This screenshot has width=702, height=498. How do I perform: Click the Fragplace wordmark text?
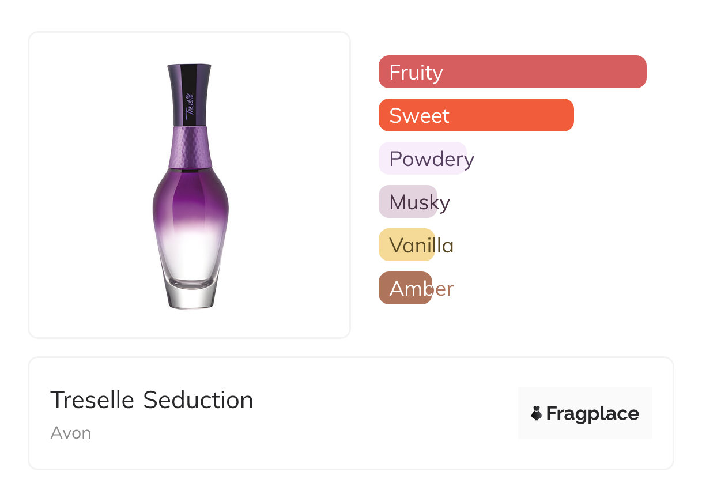point(592,414)
